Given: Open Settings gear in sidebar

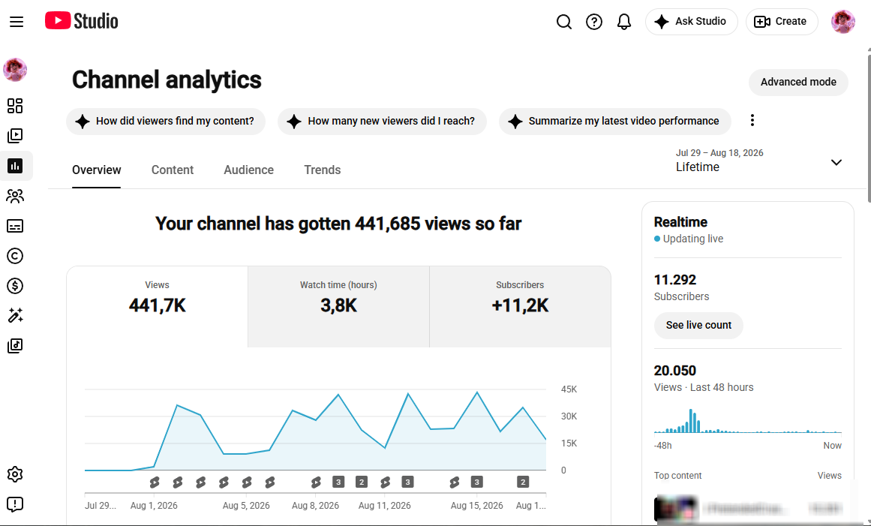Looking at the screenshot, I should [15, 474].
